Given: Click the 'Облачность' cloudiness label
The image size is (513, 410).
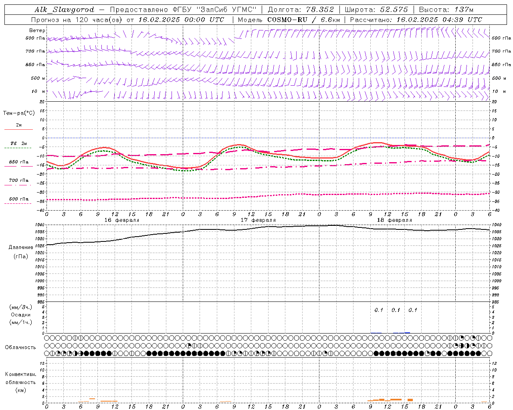Looking at the screenshot, I should click(20, 347).
